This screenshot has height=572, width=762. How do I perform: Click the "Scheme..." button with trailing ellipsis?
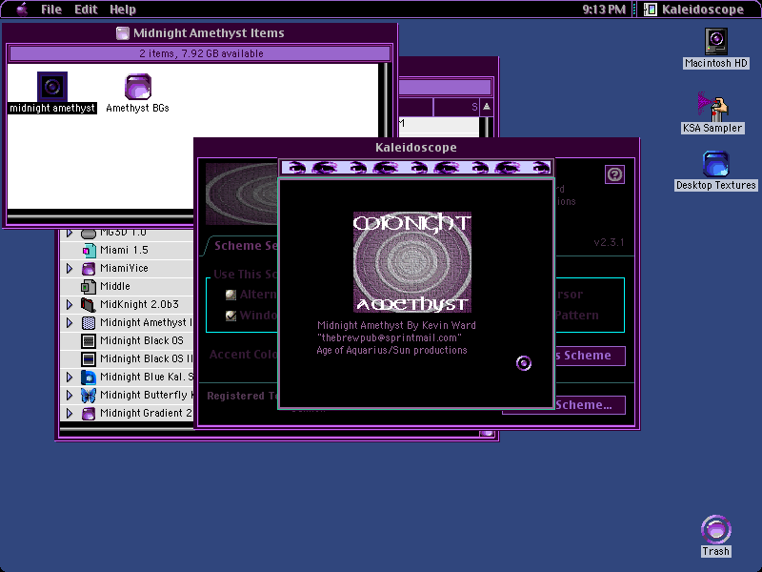point(590,404)
